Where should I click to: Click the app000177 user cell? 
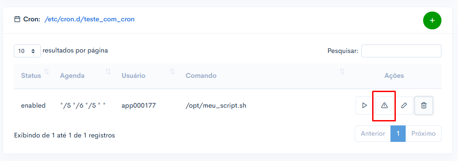139,105
